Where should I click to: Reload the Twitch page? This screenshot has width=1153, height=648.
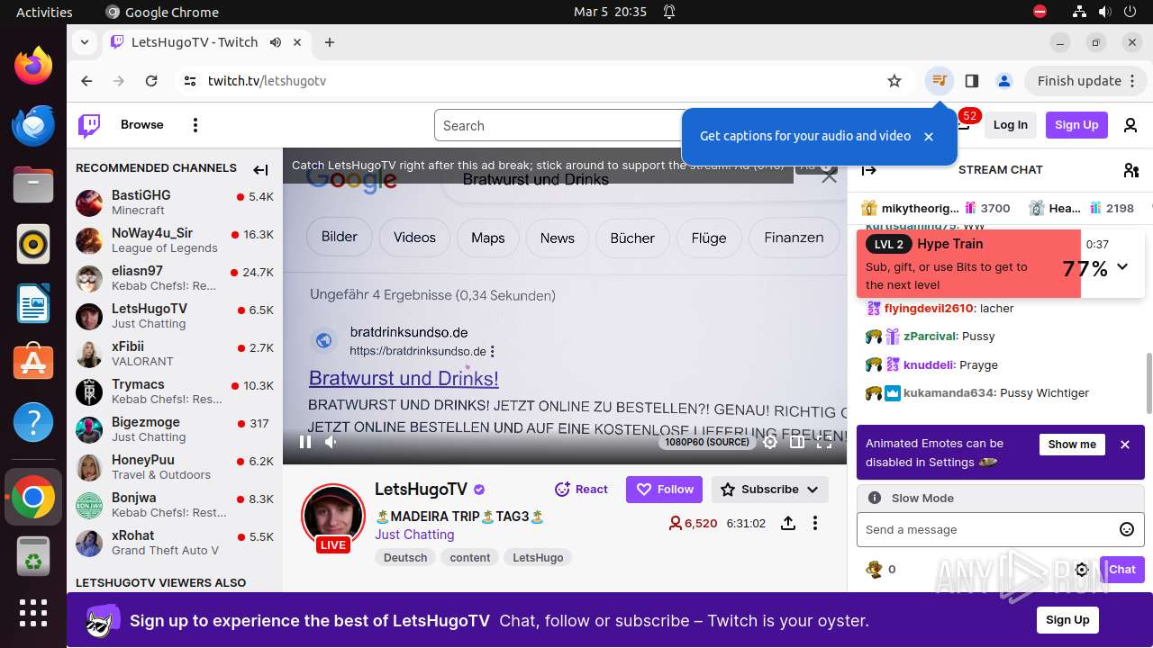(x=151, y=81)
